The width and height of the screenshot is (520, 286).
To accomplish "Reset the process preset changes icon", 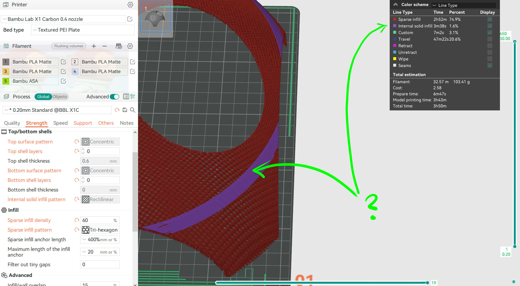I will coord(117,110).
